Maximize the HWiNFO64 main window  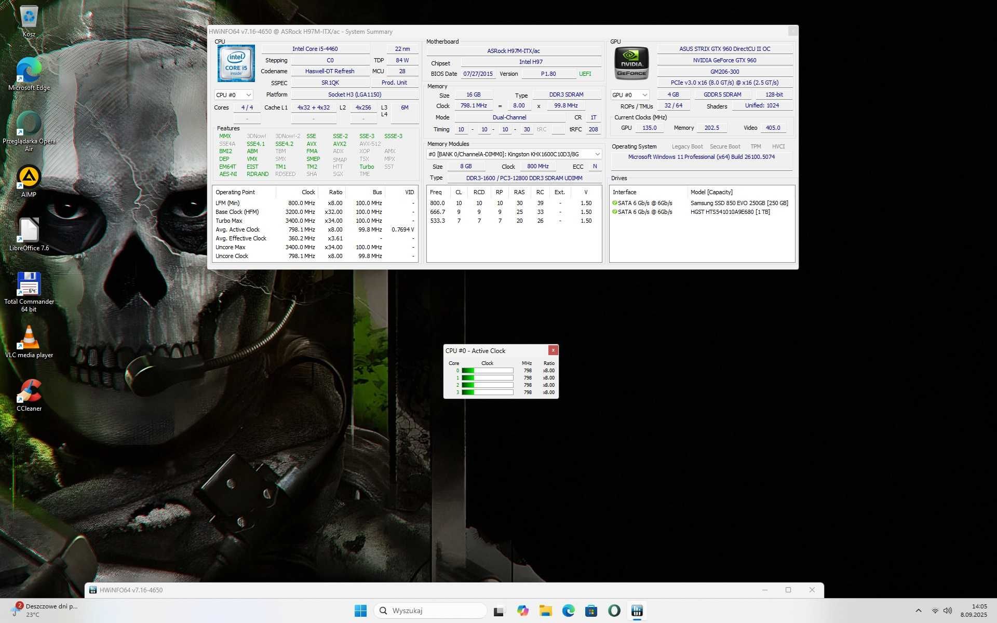pos(788,590)
